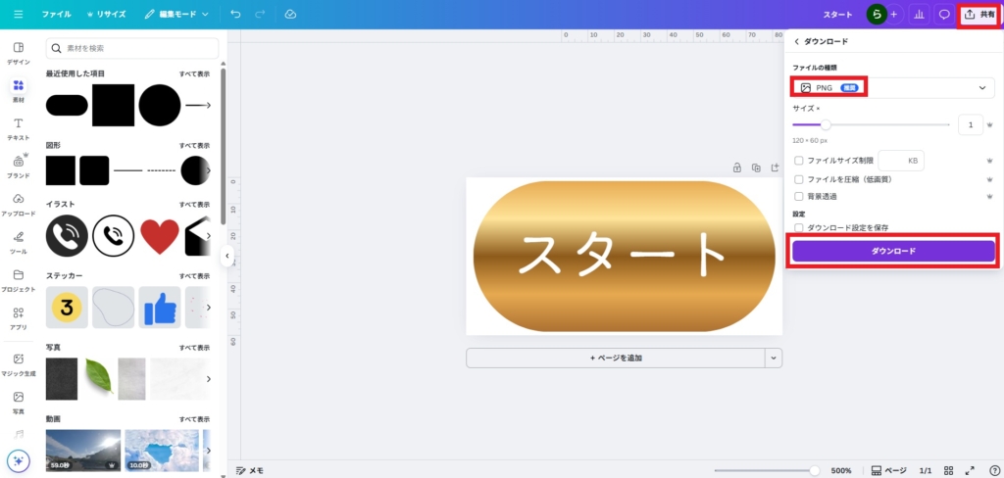Viewport: 1004px width, 478px height.
Task: Click the undo arrow icon
Action: click(235, 15)
